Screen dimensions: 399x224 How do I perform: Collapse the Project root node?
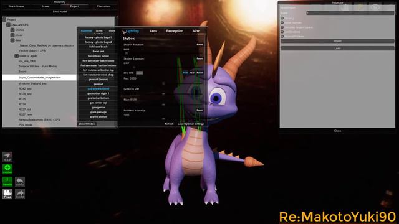pyautogui.click(x=4, y=19)
